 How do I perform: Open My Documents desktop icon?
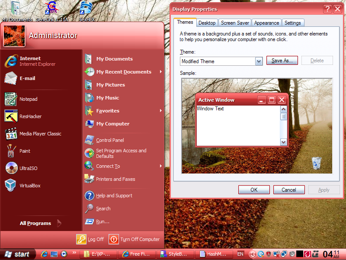pos(17,12)
